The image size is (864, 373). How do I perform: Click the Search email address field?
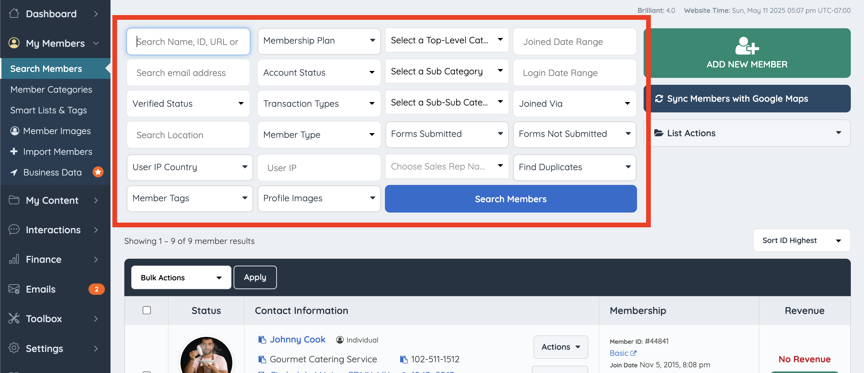pos(188,73)
